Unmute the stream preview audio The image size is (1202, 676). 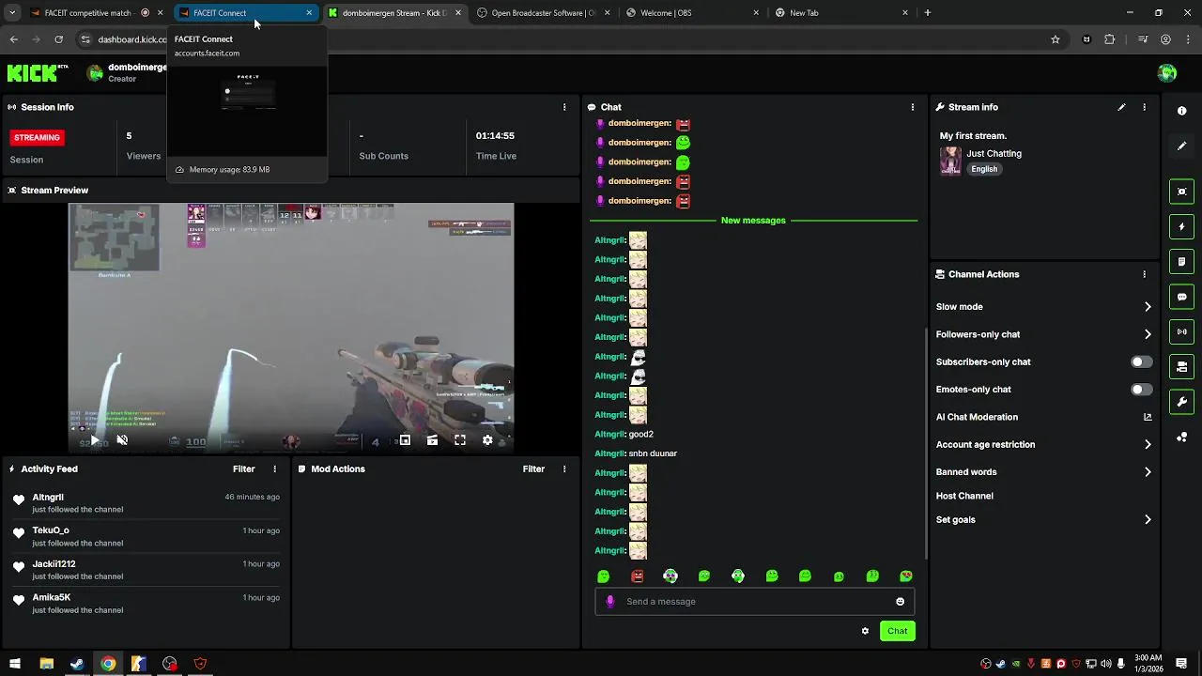[x=122, y=439]
